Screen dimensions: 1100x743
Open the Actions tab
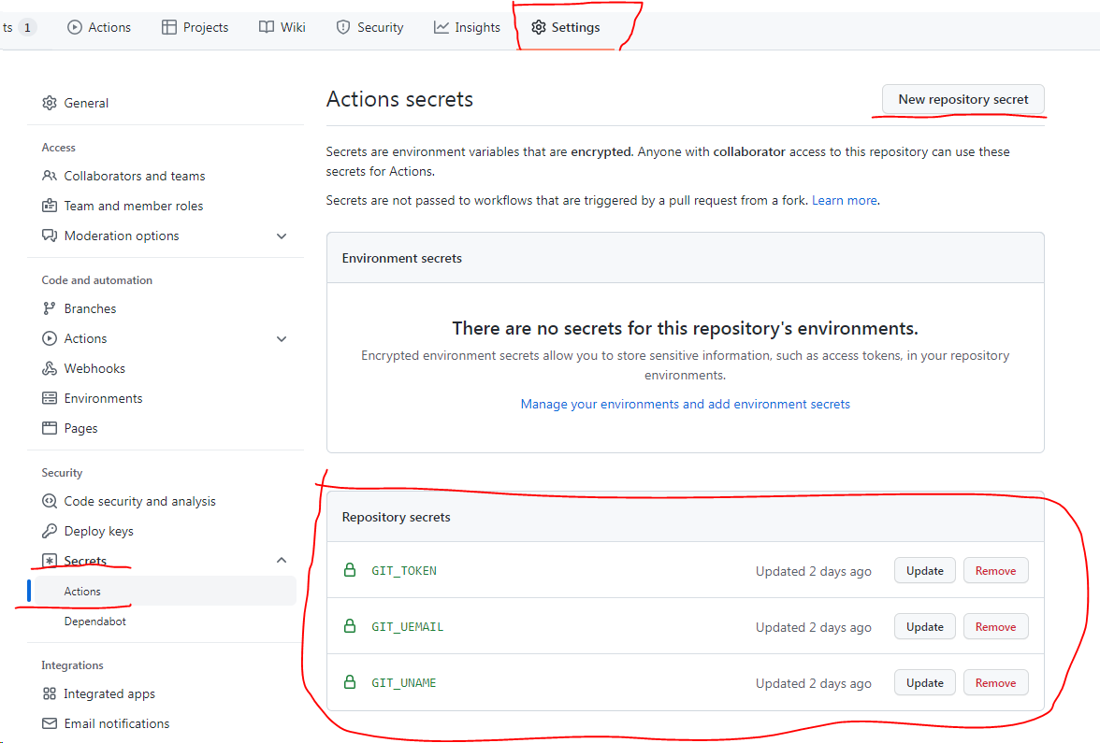coord(99,27)
